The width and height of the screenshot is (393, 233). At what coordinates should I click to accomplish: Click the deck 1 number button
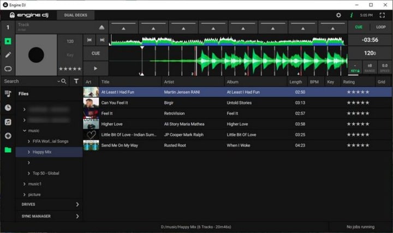tap(8, 27)
